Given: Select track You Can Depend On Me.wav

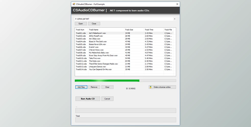Looking at the screenshot, I should click(100, 70).
